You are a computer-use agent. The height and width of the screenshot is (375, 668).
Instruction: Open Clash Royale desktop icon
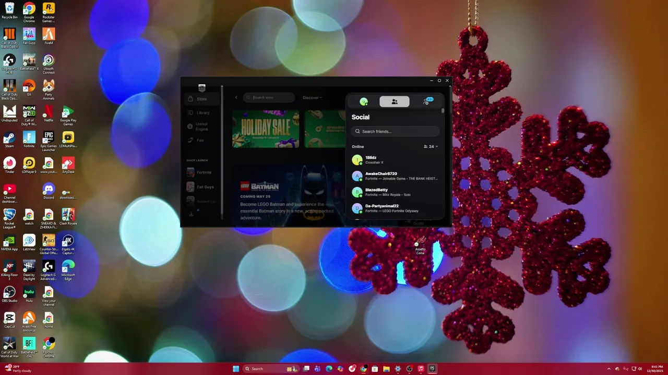pyautogui.click(x=68, y=216)
